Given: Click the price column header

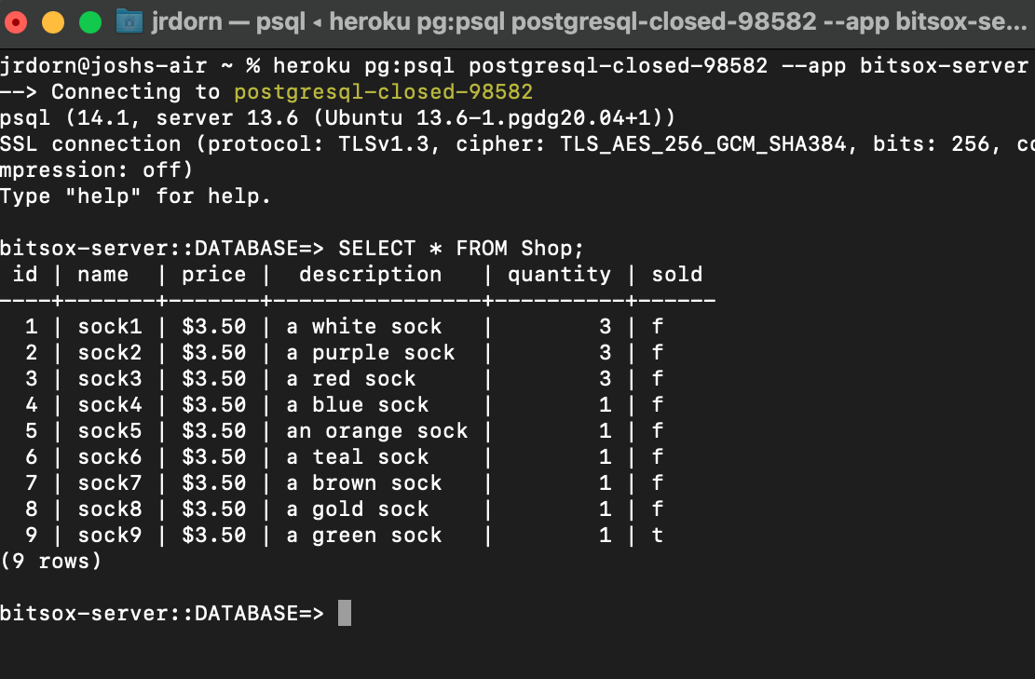Looking at the screenshot, I should [x=214, y=275].
